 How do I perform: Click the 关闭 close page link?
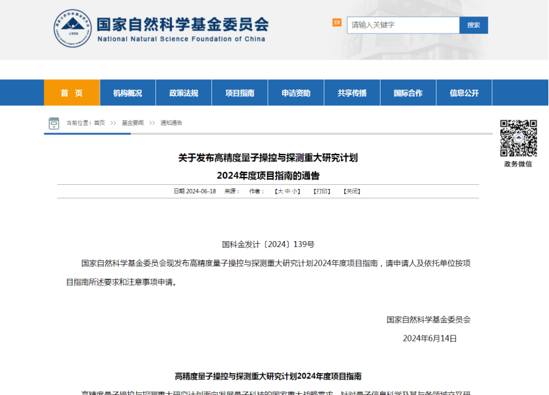351,192
